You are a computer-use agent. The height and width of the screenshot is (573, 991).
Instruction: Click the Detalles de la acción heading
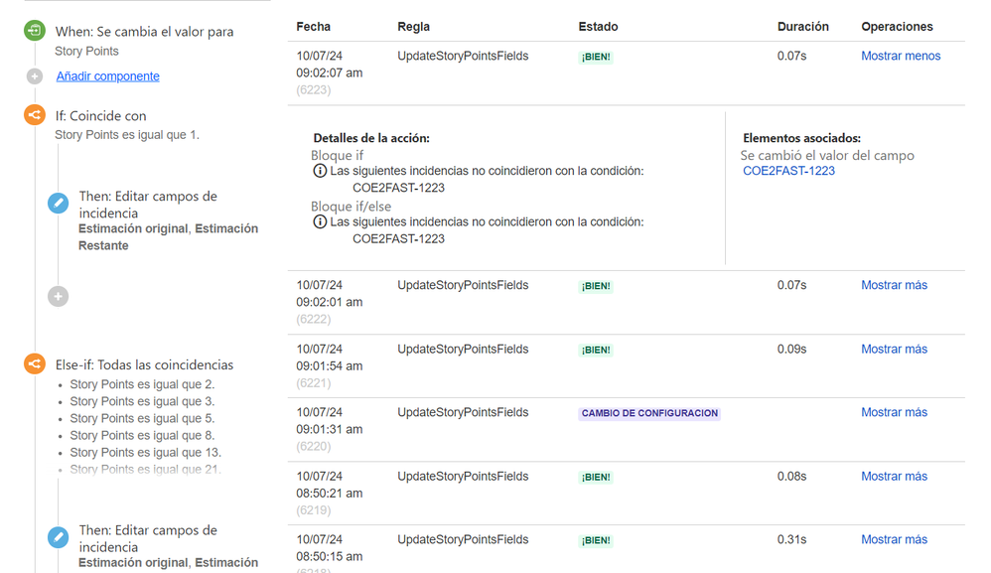[371, 138]
